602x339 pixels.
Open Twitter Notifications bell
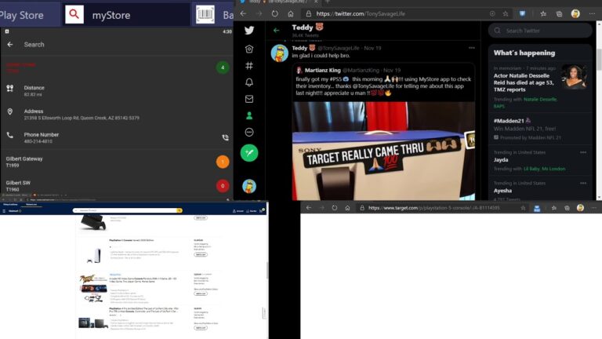click(x=249, y=82)
